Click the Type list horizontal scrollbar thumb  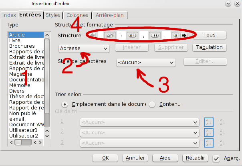[18, 142]
